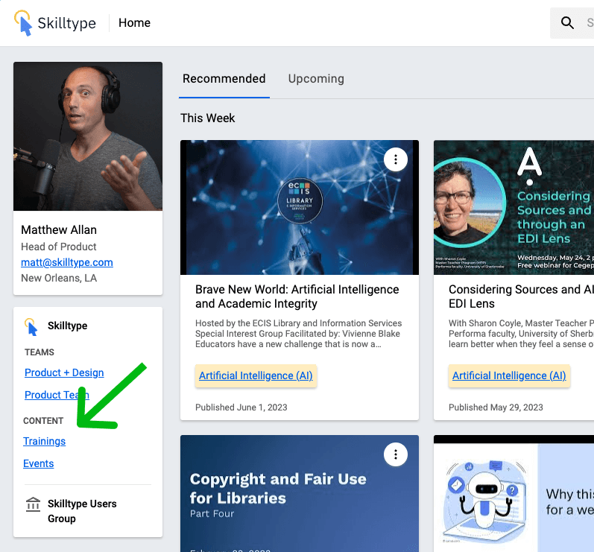This screenshot has height=552, width=594.
Task: Click 'Published June 1, 2023' text
Action: 241,407
